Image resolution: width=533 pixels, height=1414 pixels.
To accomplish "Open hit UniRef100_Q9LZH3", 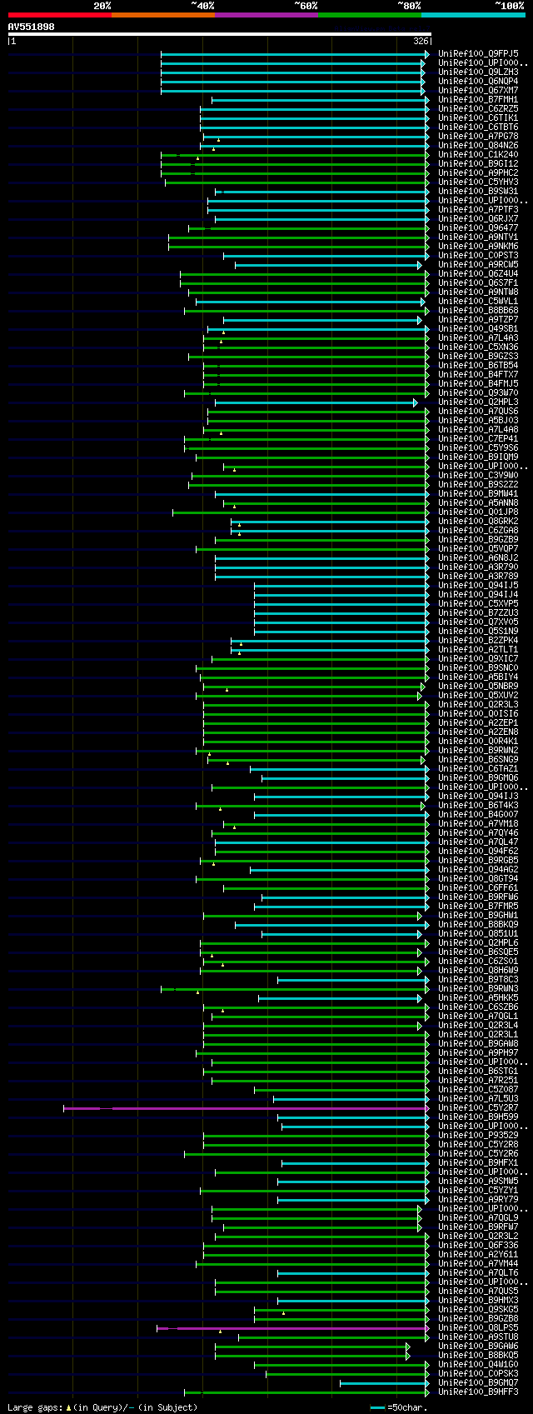I will pos(478,72).
